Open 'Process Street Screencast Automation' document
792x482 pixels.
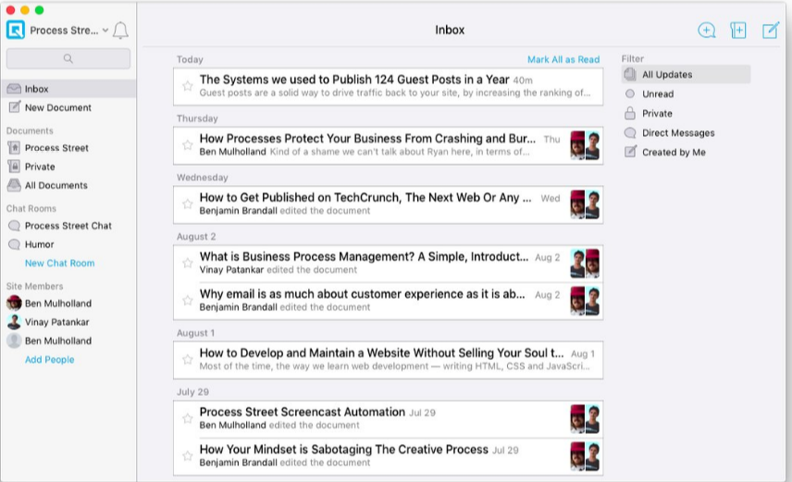click(388, 419)
